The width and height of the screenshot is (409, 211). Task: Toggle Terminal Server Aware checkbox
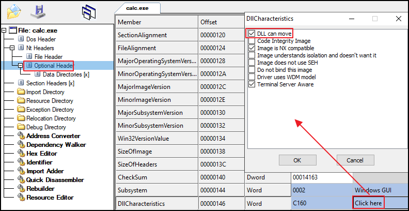click(251, 84)
